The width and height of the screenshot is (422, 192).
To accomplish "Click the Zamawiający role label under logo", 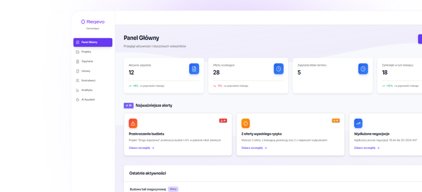I will click(x=92, y=28).
